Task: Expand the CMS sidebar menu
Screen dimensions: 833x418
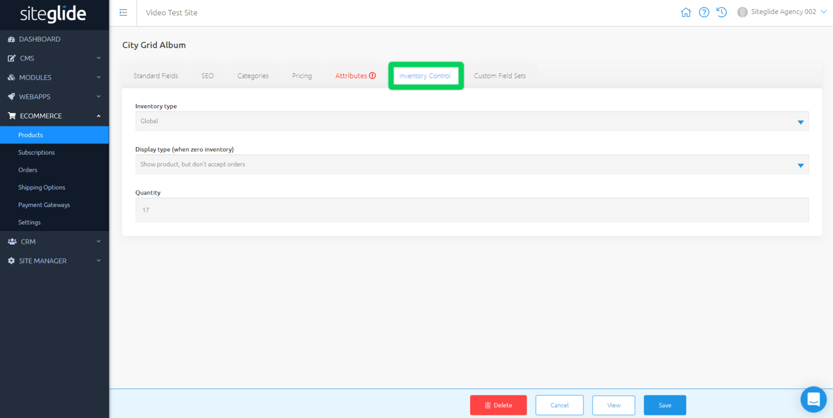Action: [54, 58]
